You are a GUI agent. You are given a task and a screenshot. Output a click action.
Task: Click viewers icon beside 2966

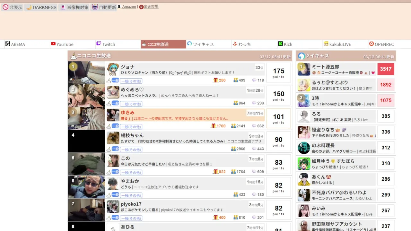pos(233,149)
